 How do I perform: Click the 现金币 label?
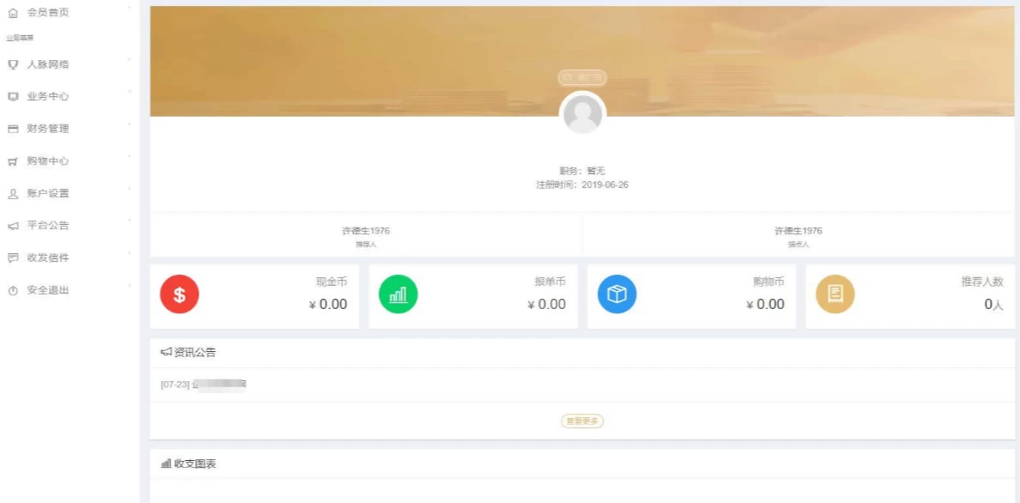coord(332,282)
